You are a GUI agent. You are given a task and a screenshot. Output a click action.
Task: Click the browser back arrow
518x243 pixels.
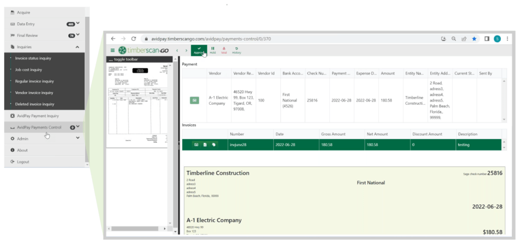click(x=113, y=38)
